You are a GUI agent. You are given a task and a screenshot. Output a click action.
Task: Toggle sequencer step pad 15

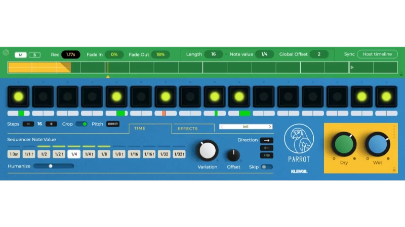(x=362, y=97)
